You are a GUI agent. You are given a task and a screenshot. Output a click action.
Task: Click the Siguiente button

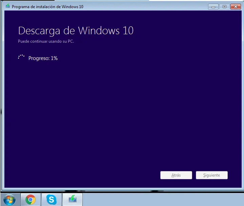click(211, 175)
